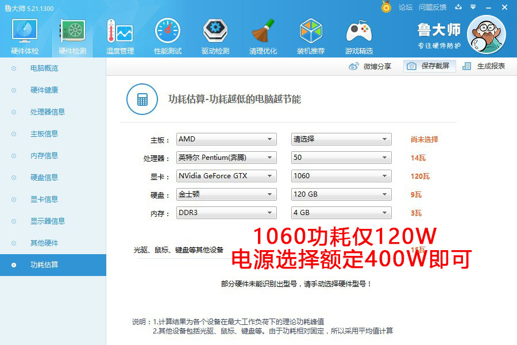This screenshot has height=345, width=517.
Task: Expand 内存 type dropdown showing DDR3
Action: point(226,213)
